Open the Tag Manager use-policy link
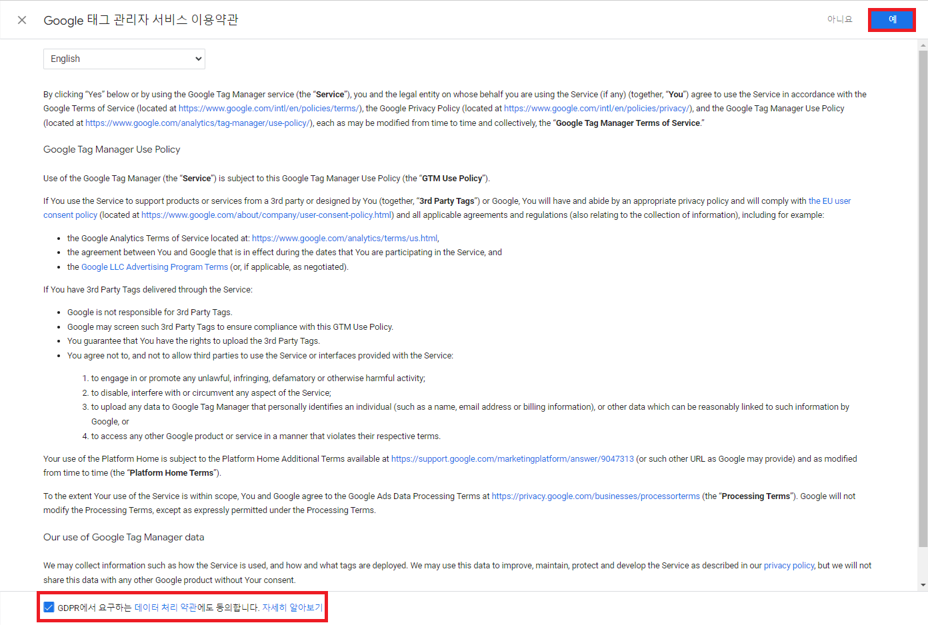 [197, 123]
